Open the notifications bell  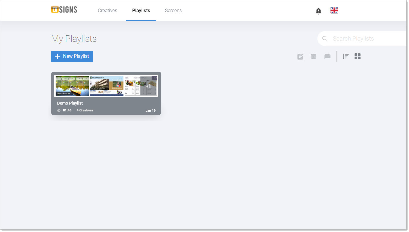click(318, 11)
